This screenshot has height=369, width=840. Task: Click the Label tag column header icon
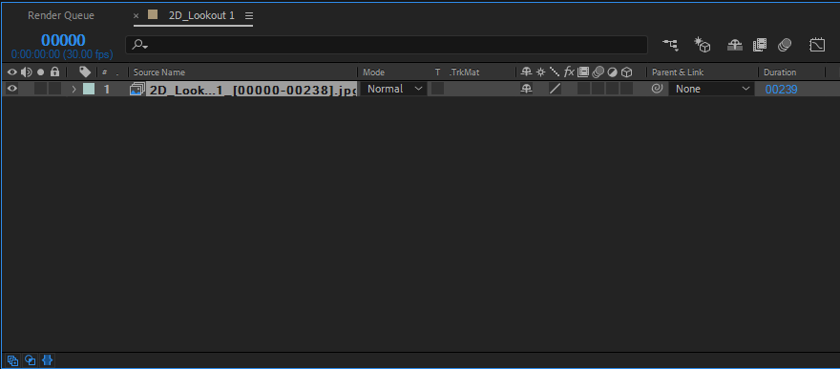click(85, 72)
